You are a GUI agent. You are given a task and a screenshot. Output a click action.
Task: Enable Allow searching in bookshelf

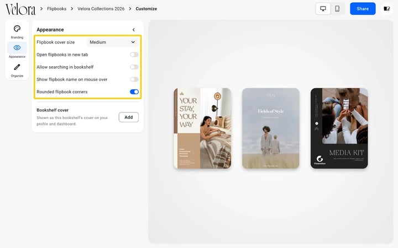[x=134, y=67]
